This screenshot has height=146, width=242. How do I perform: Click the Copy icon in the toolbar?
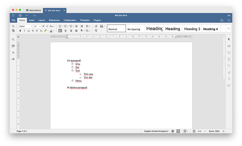click(x=13, y=26)
